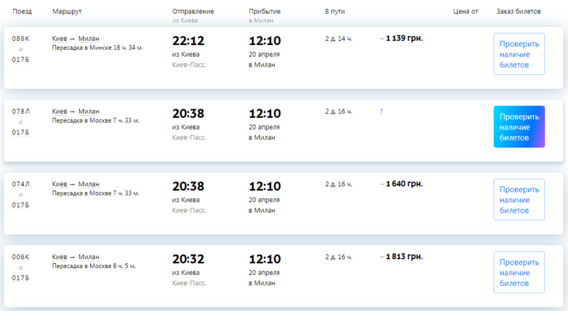
Task: Click the Minsk transfer route text
Action: [x=98, y=48]
